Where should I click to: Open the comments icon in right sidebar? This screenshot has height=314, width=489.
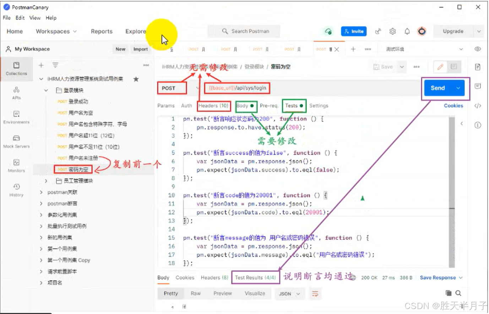coord(478,86)
